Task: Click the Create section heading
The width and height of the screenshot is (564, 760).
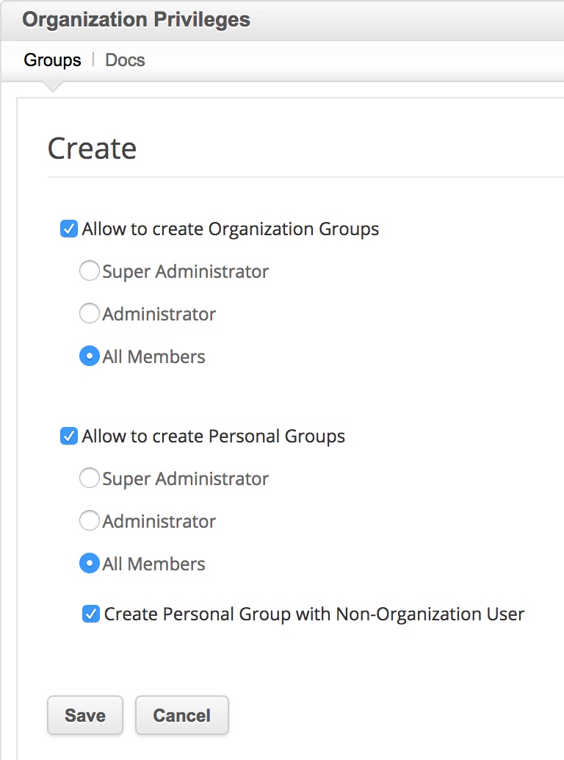Action: (x=92, y=148)
